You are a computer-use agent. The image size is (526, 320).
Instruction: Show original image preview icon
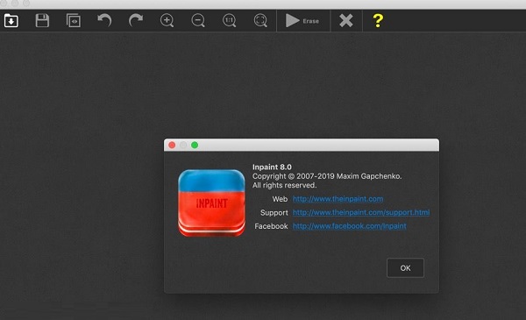pos(74,21)
